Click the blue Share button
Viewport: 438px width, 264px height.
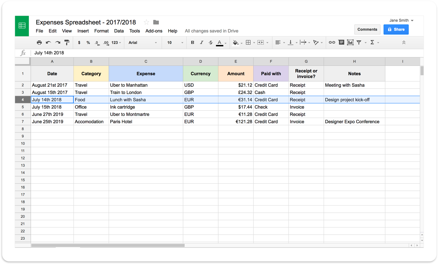396,29
